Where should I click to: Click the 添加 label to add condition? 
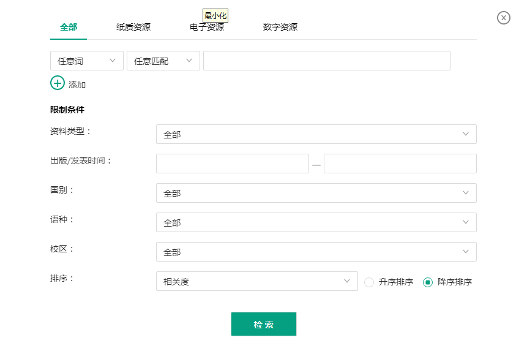point(77,85)
